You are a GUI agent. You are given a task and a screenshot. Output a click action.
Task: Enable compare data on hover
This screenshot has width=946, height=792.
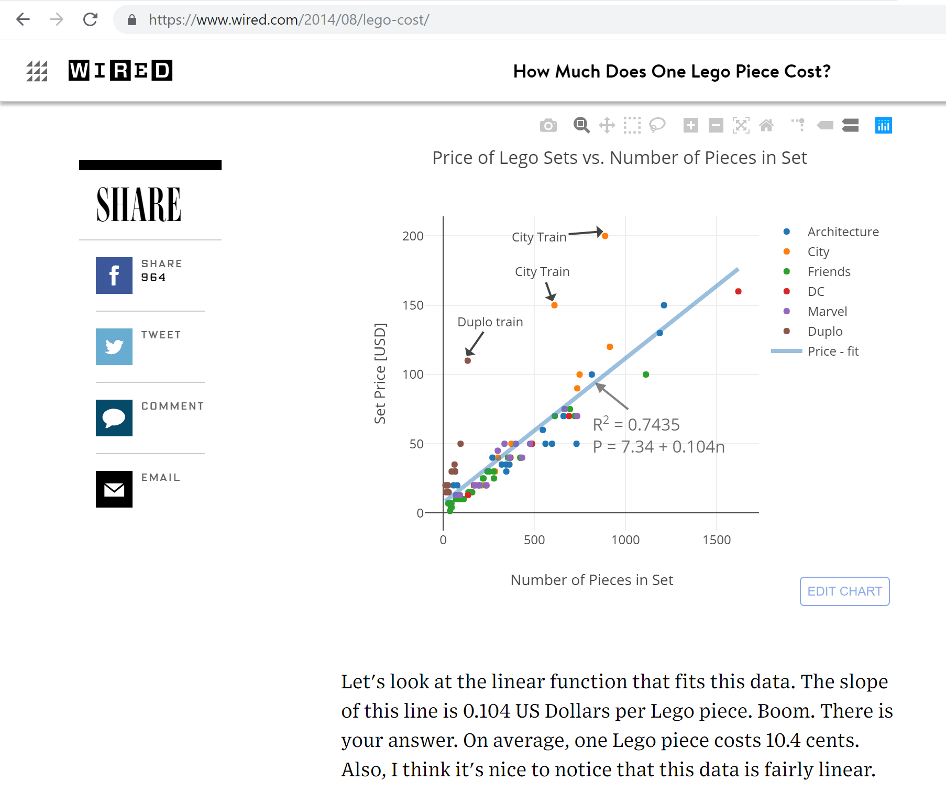(x=850, y=126)
